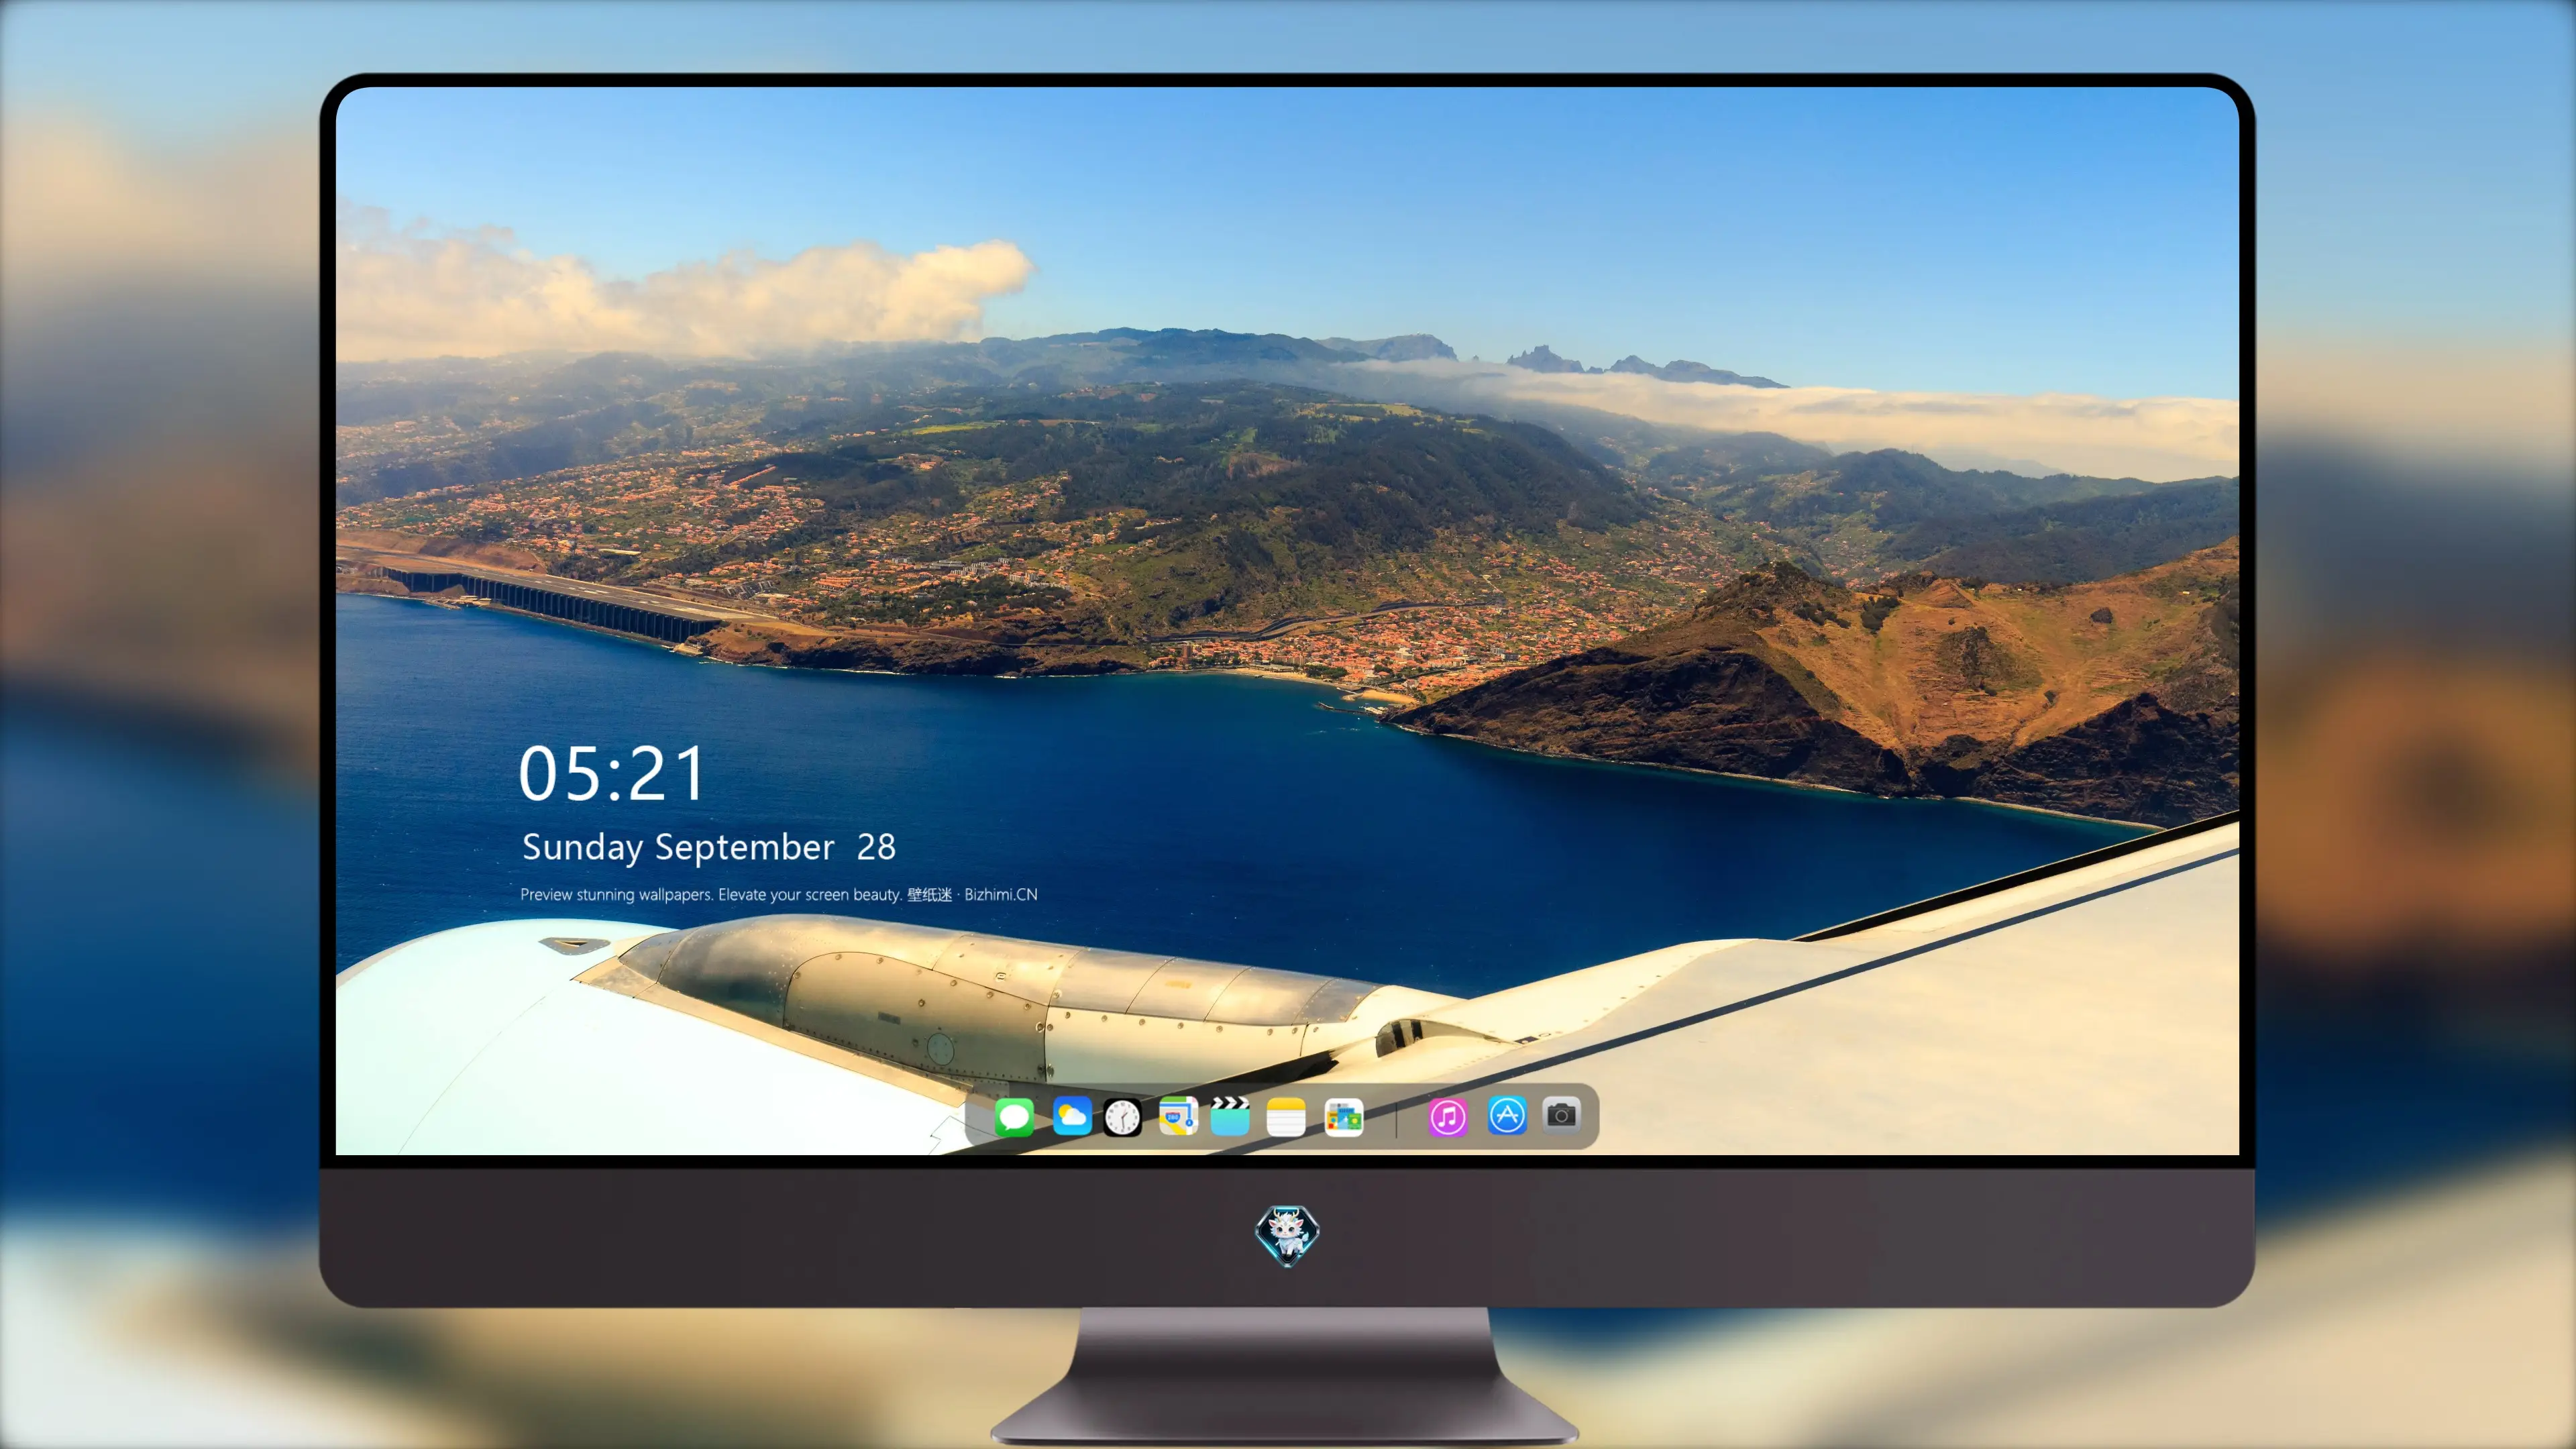The width and height of the screenshot is (2576, 1449).
Task: Open the Videos clapperboard app icon
Action: 1230,1116
